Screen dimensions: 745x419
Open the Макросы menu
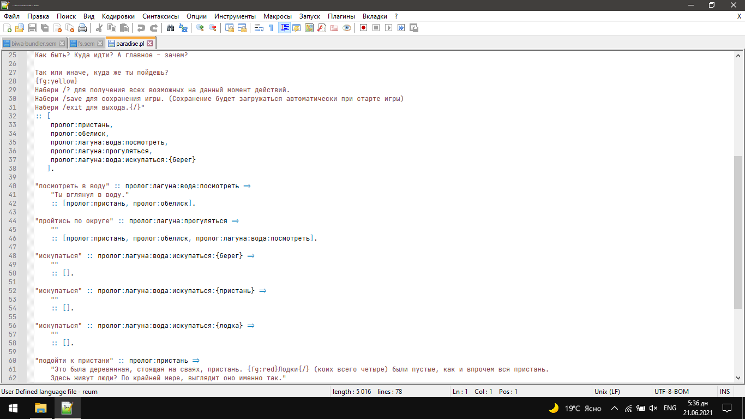(278, 16)
